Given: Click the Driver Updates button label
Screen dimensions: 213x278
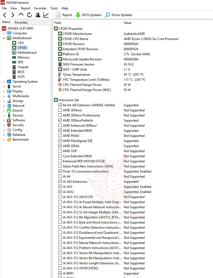Looking at the screenshot, I should [x=122, y=15].
